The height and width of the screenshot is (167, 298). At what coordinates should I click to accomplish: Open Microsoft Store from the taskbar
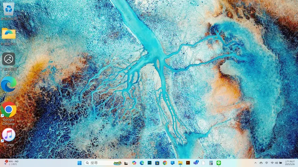(x=157, y=163)
